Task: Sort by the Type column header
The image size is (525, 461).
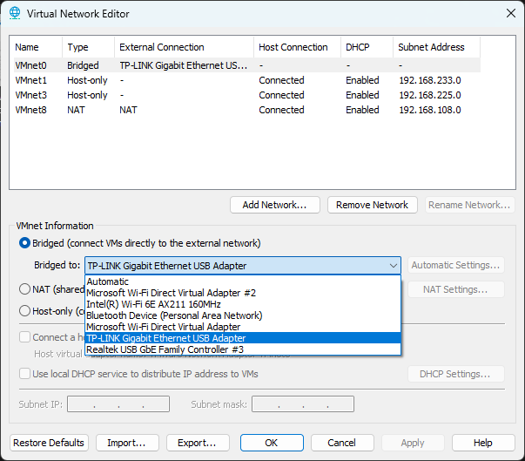Action: click(x=89, y=47)
